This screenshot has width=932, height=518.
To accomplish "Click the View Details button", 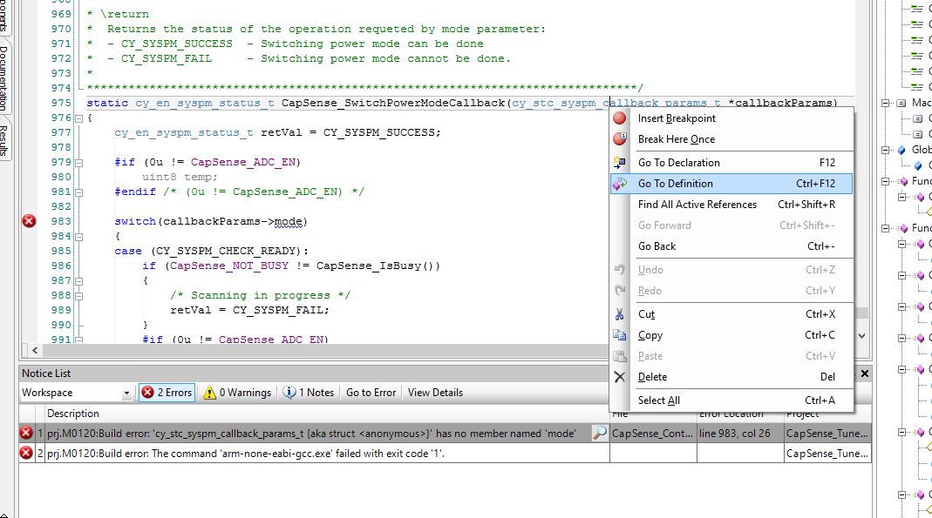I will click(435, 393).
